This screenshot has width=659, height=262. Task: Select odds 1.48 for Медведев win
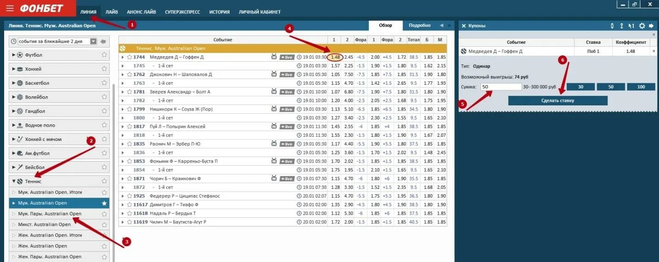tap(335, 57)
